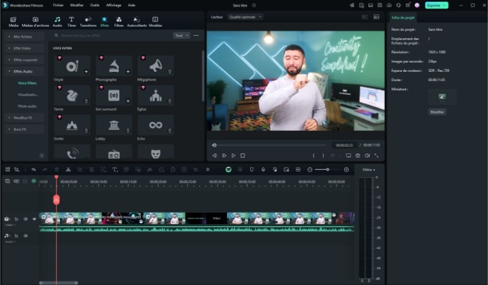Click the Modifier thumbnail button
The width and height of the screenshot is (488, 285).
437,112
